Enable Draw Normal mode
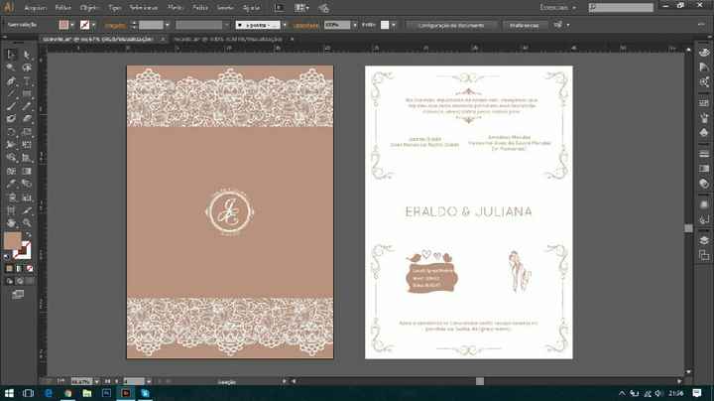714x401 pixels. pos(9,281)
